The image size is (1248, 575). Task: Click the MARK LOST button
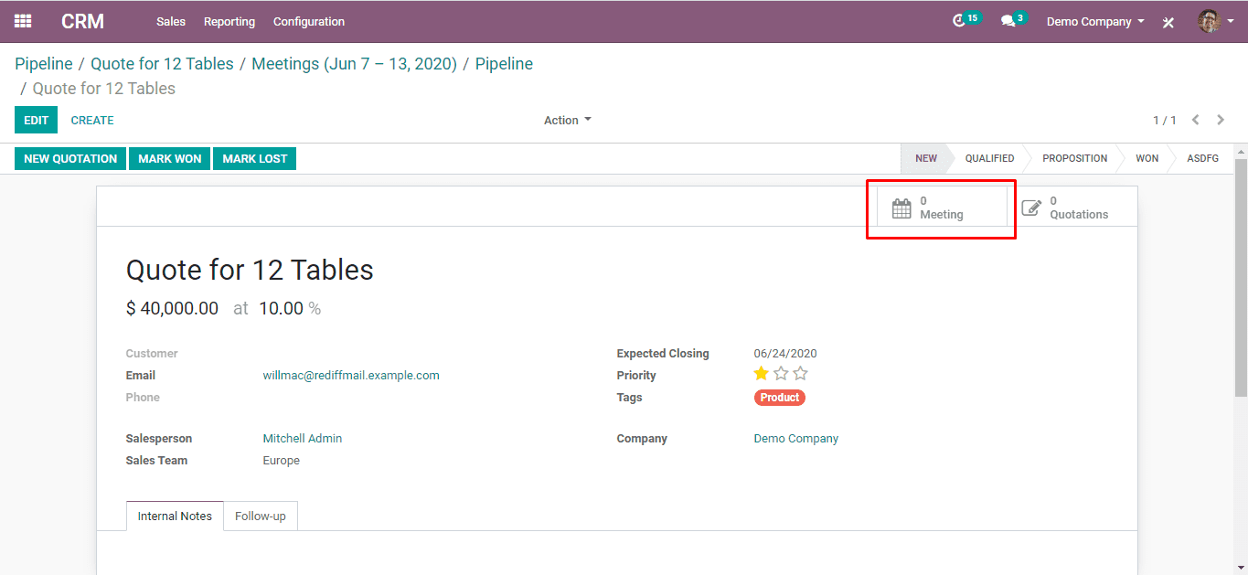[x=255, y=158]
